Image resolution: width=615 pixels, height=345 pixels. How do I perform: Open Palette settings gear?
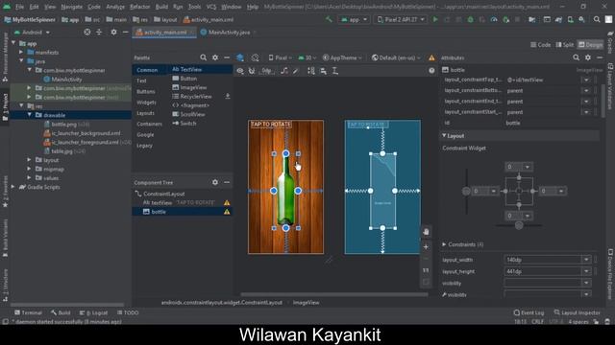pos(215,57)
